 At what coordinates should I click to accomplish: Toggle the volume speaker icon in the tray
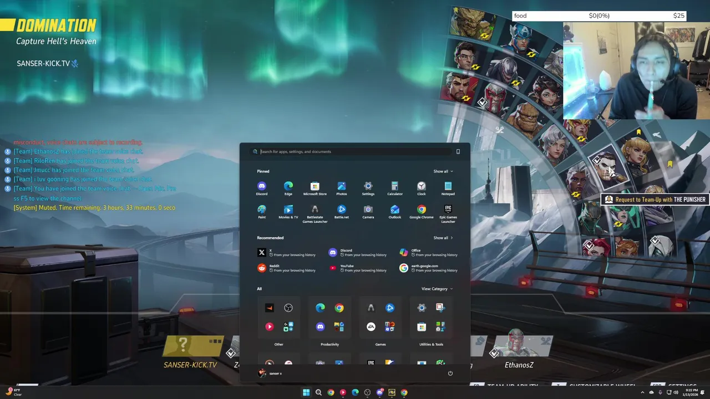coord(676,392)
